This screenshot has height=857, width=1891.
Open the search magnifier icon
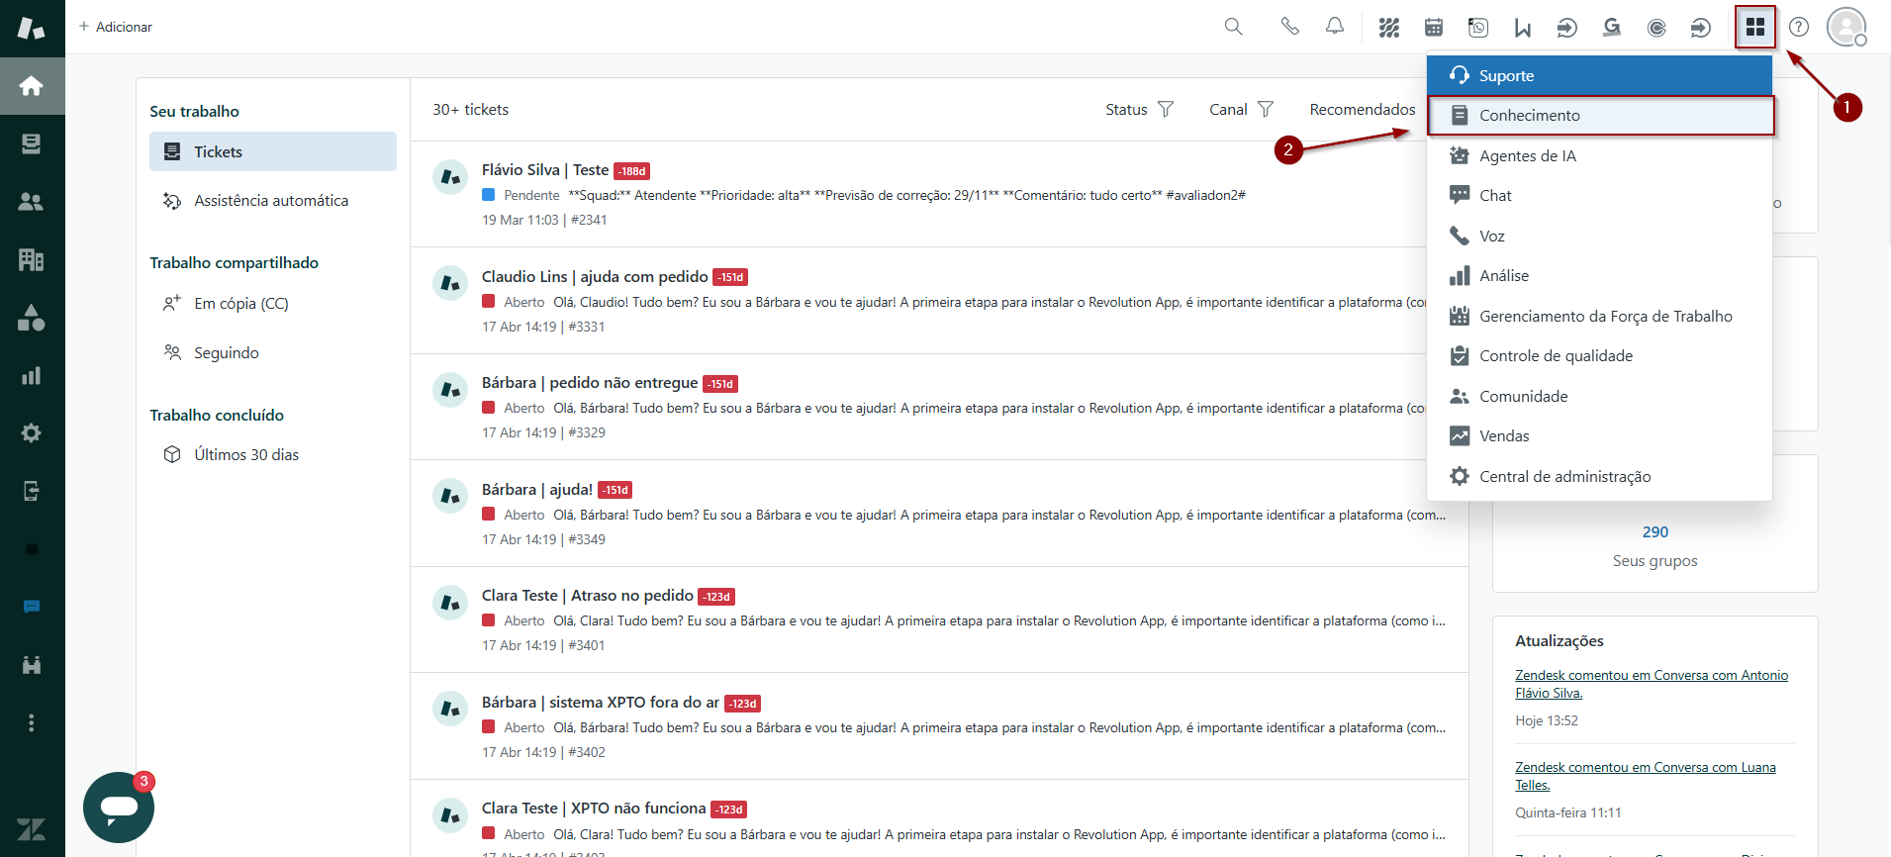tap(1233, 27)
